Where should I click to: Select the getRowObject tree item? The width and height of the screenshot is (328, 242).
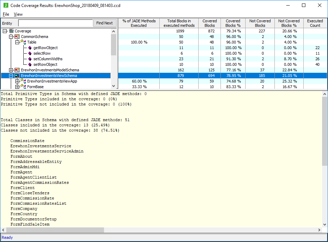click(x=46, y=48)
